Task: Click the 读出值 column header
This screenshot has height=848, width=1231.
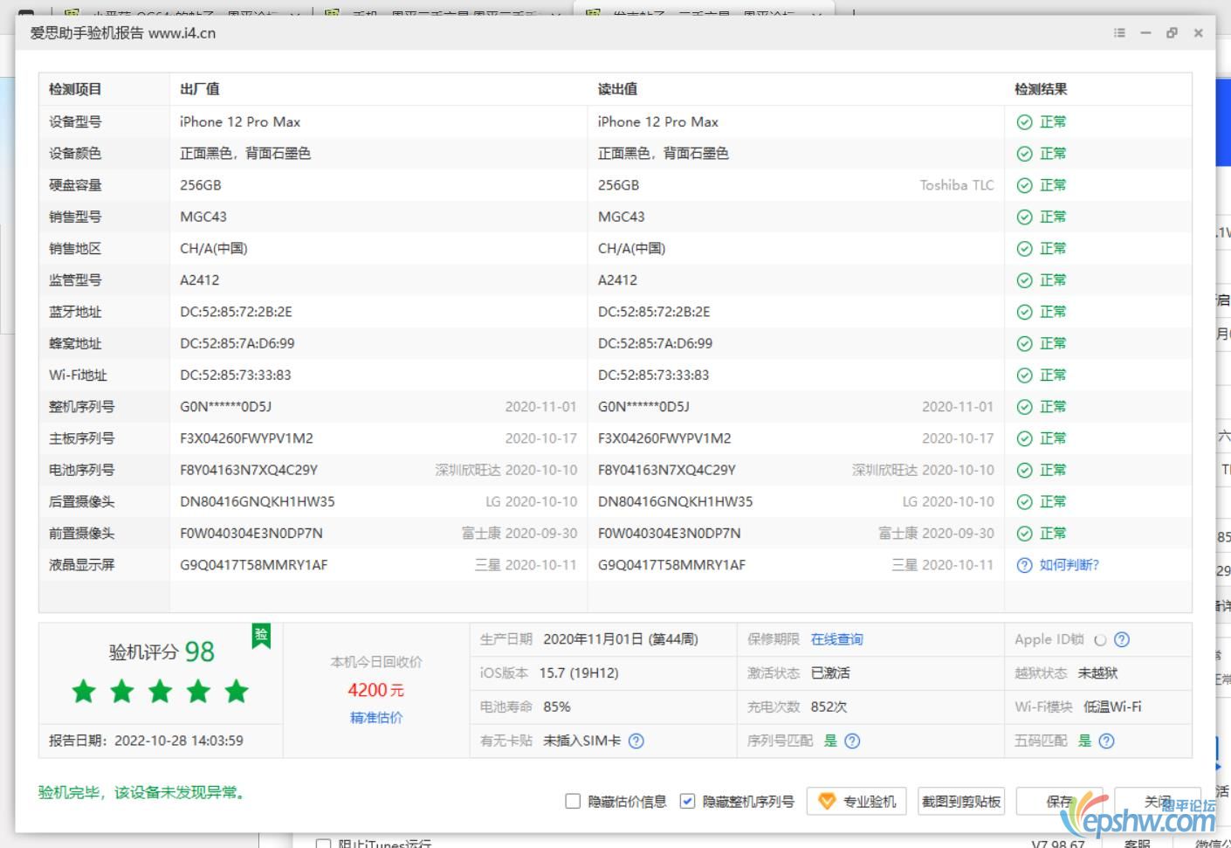Action: [x=617, y=89]
